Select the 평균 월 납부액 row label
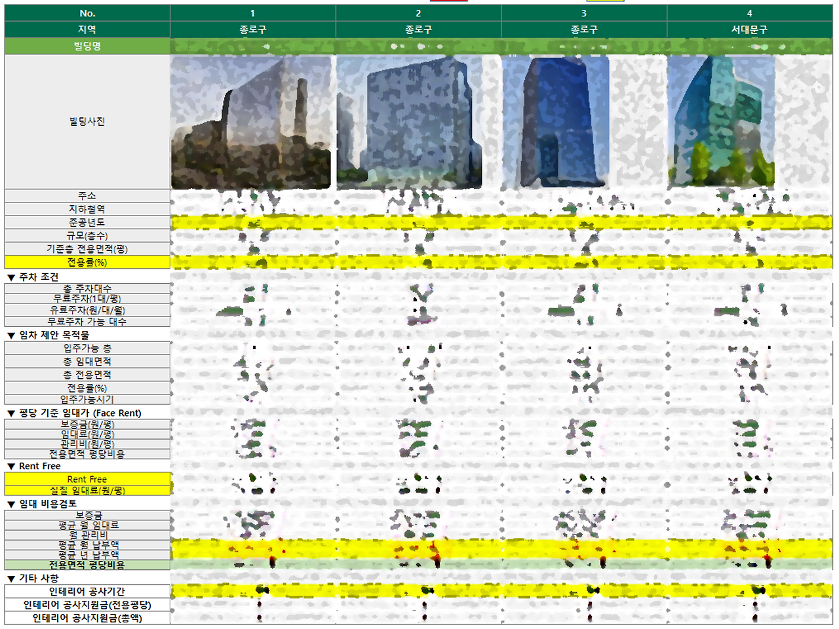This screenshot has height=629, width=839. 87,545
